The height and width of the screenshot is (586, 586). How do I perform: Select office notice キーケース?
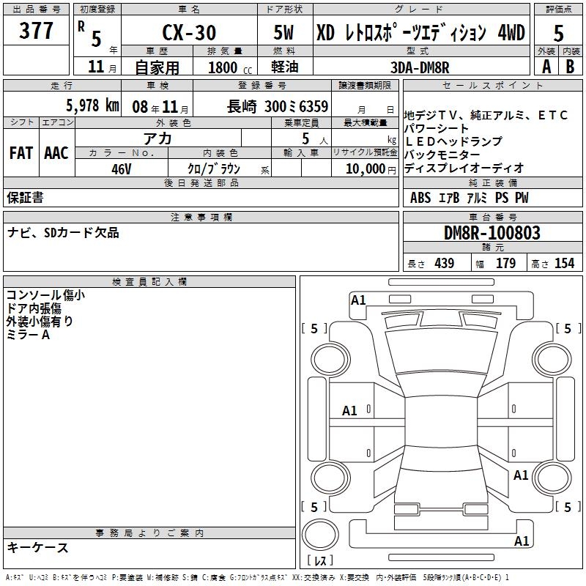pyautogui.click(x=38, y=548)
